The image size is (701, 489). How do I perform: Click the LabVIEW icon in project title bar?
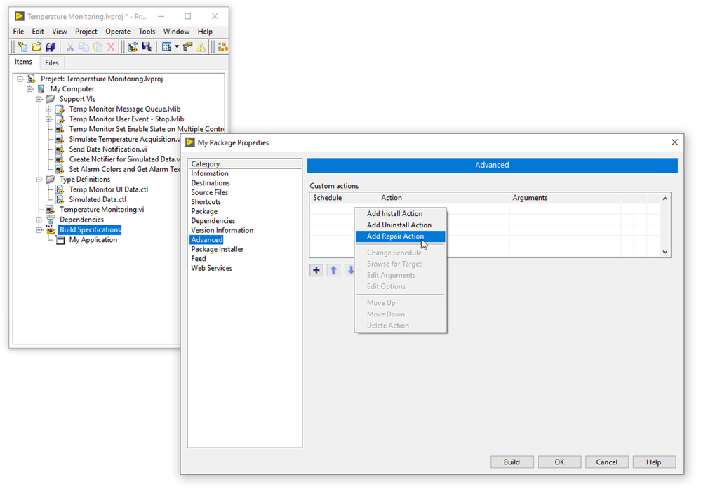click(x=19, y=16)
